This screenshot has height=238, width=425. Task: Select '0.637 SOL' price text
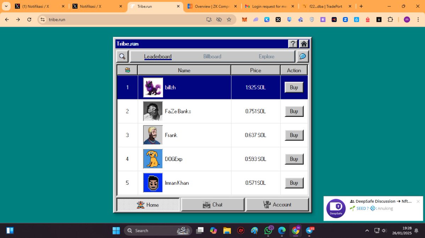click(255, 135)
